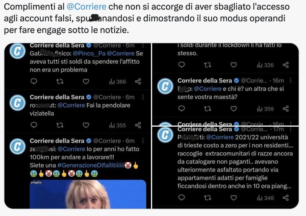View analytics showing 355 views
Image resolution: width=306 pixels, height=216 pixels.
tap(117, 125)
